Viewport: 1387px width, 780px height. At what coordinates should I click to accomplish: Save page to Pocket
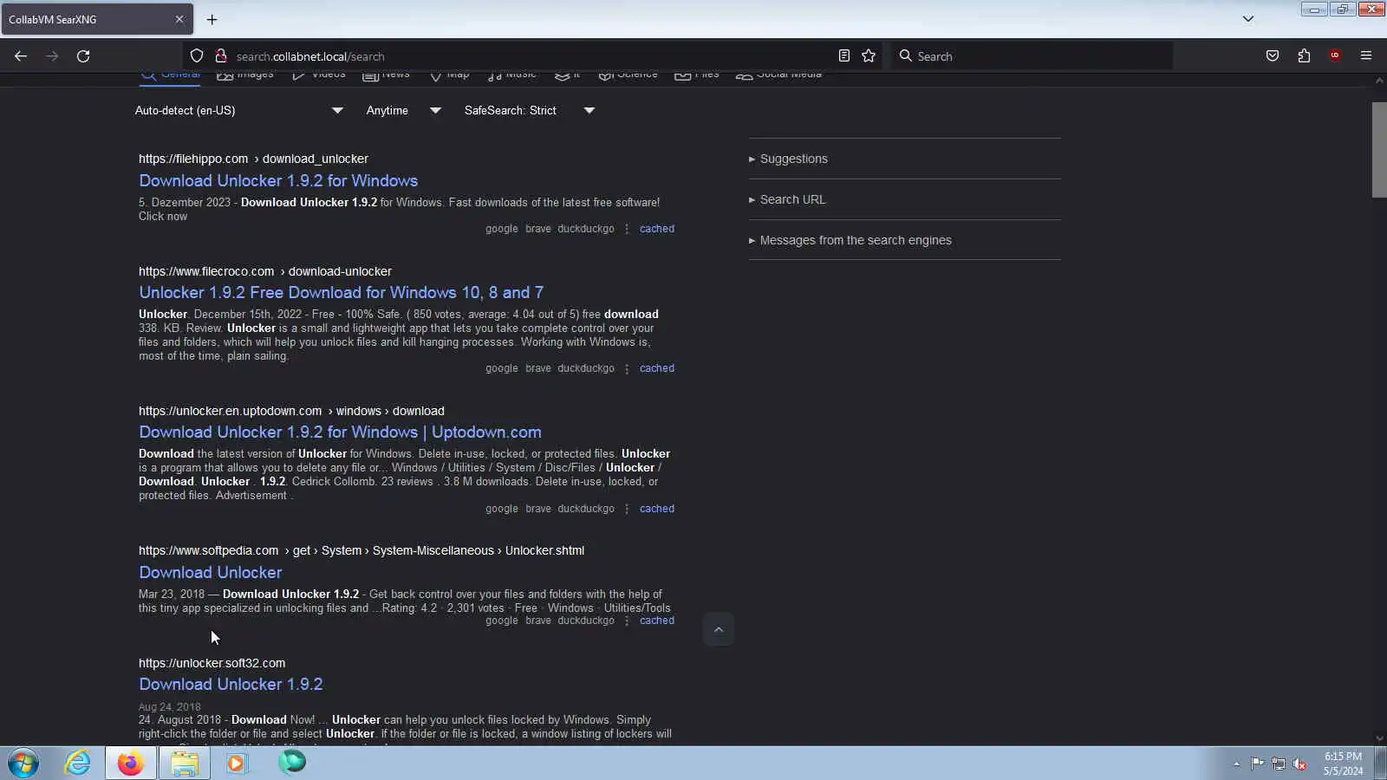click(x=1273, y=56)
